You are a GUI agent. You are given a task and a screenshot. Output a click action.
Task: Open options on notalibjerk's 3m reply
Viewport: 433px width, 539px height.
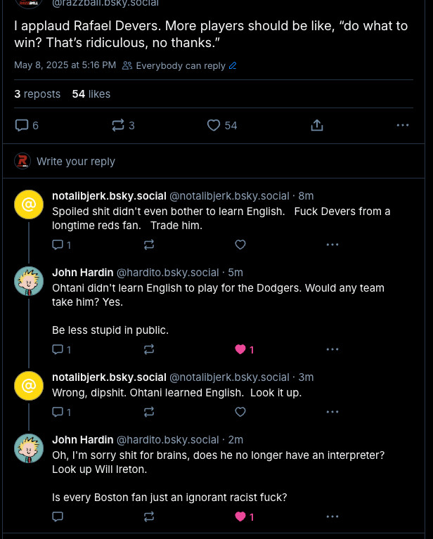332,412
